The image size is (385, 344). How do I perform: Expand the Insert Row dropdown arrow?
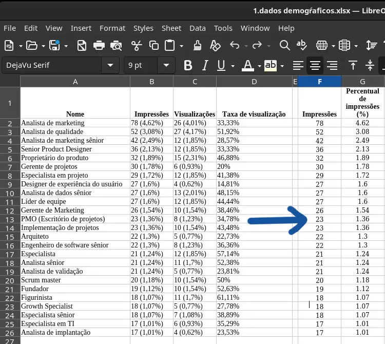pos(333,46)
